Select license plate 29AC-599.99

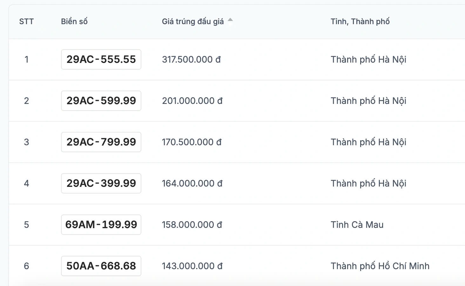pyautogui.click(x=101, y=101)
